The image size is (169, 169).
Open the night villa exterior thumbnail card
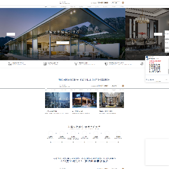(84, 100)
